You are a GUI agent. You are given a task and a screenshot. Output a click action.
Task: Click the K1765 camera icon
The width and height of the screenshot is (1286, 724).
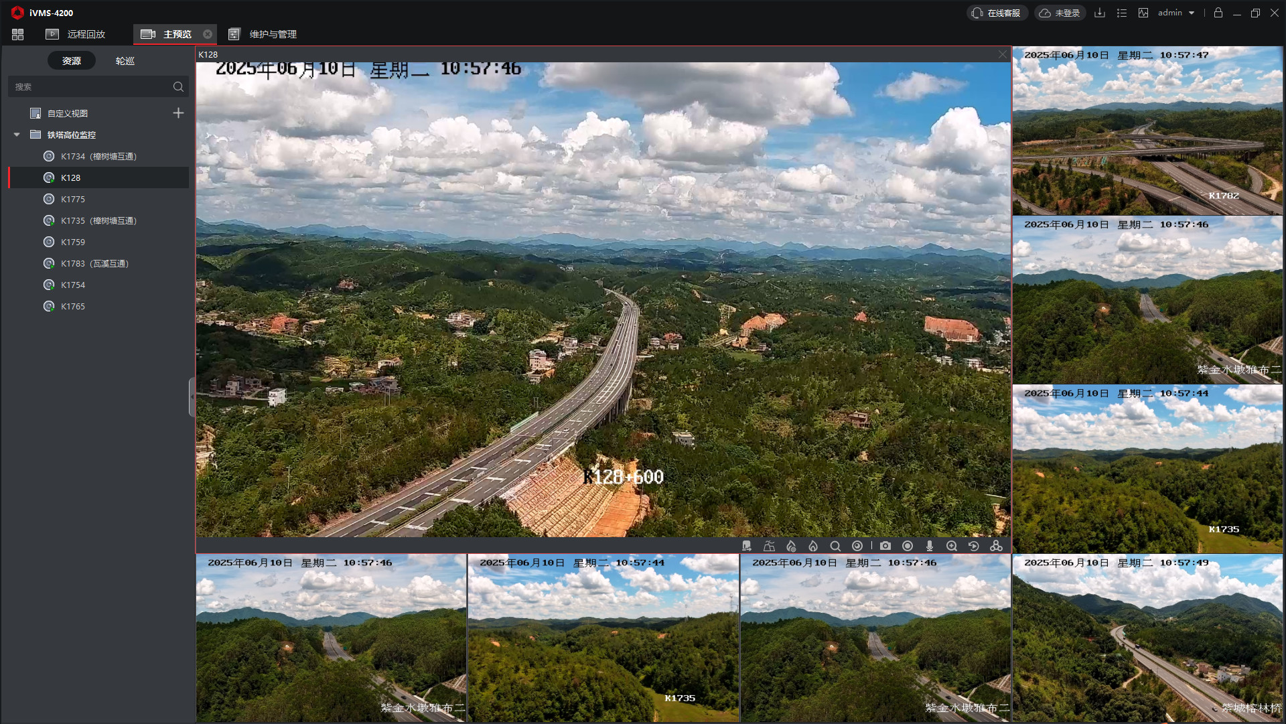(49, 306)
